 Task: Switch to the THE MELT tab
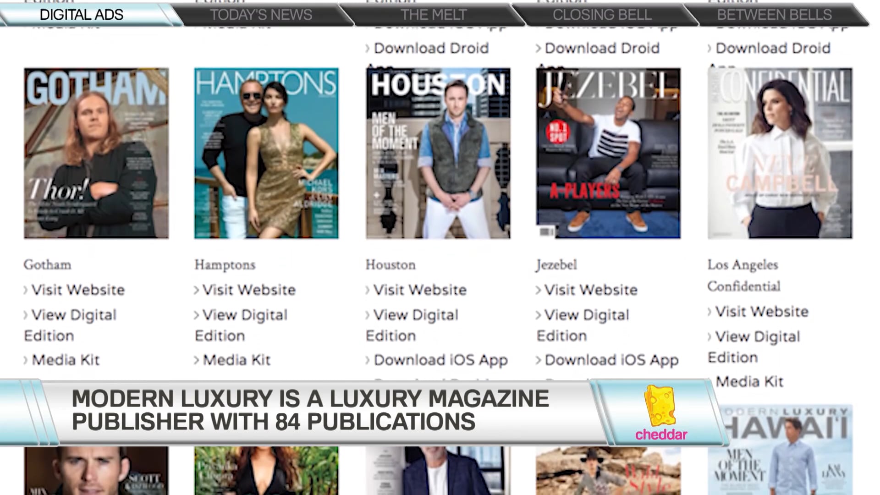point(434,15)
